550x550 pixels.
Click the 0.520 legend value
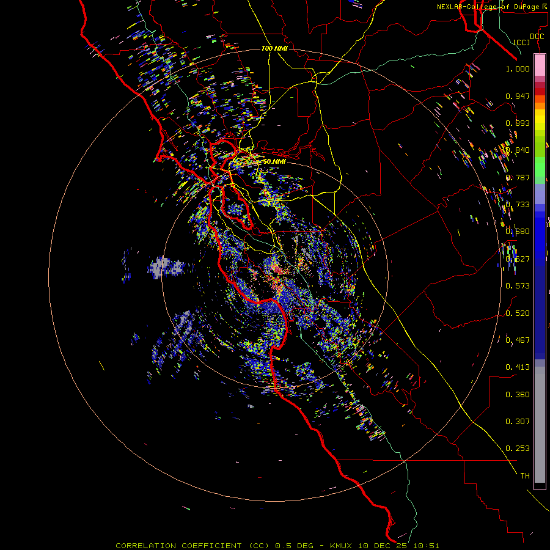click(x=518, y=313)
